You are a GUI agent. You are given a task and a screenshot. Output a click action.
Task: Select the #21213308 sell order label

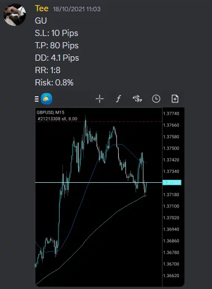coord(57,119)
